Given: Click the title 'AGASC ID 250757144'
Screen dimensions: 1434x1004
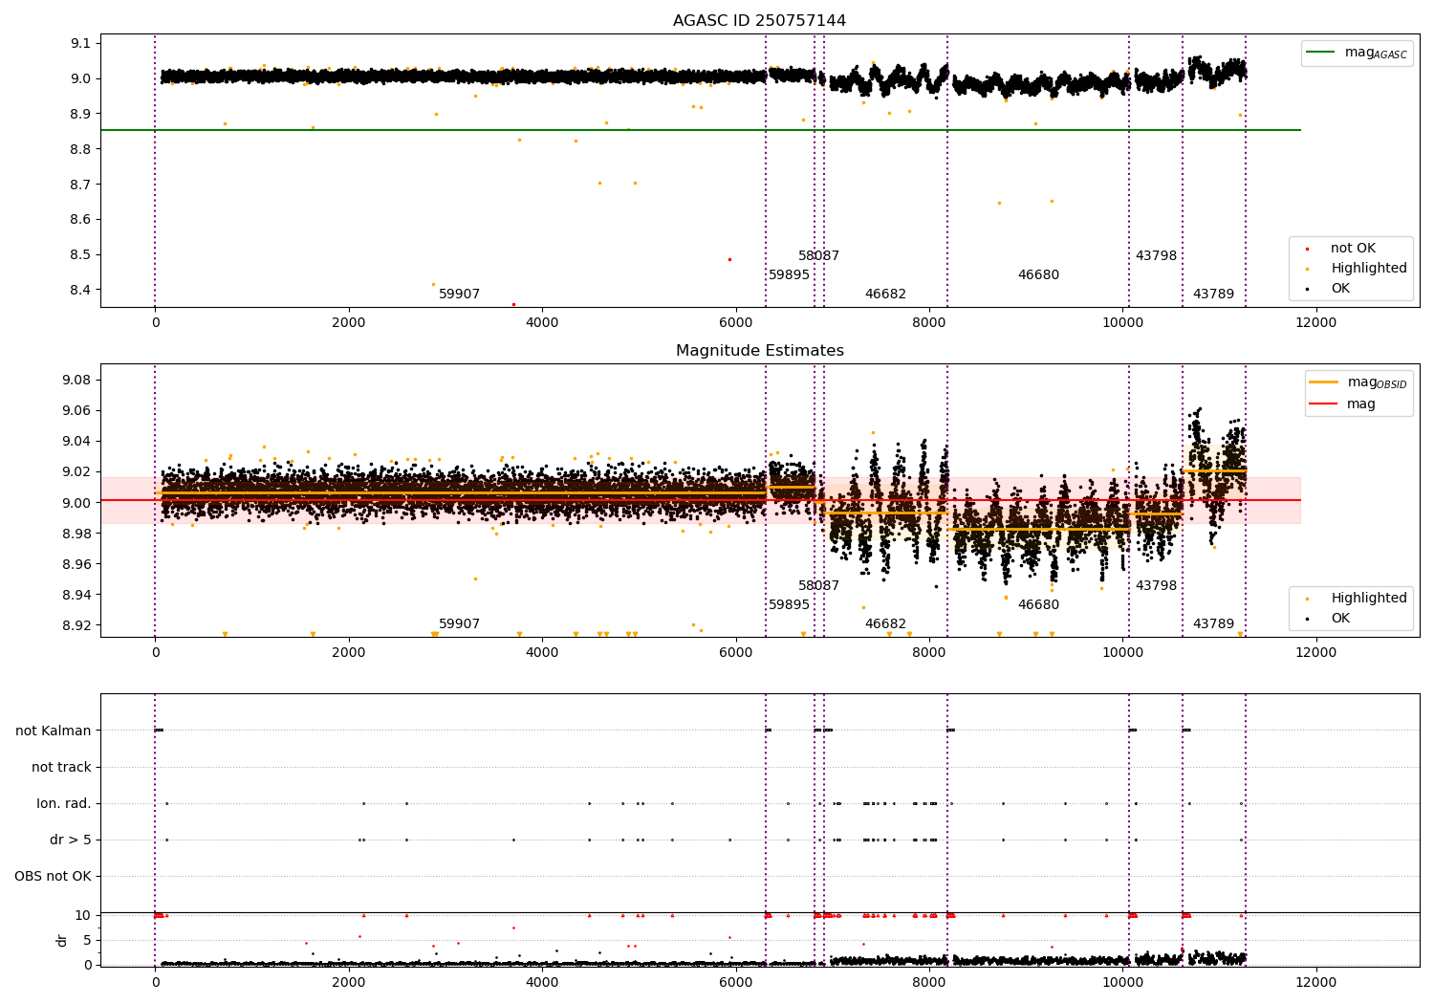Looking at the screenshot, I should 759,21.
